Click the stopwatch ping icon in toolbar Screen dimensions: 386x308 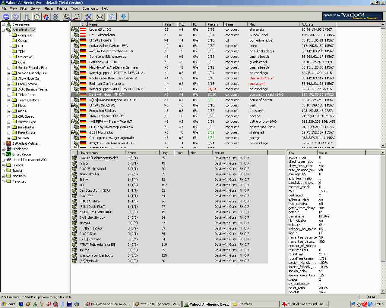point(37,17)
